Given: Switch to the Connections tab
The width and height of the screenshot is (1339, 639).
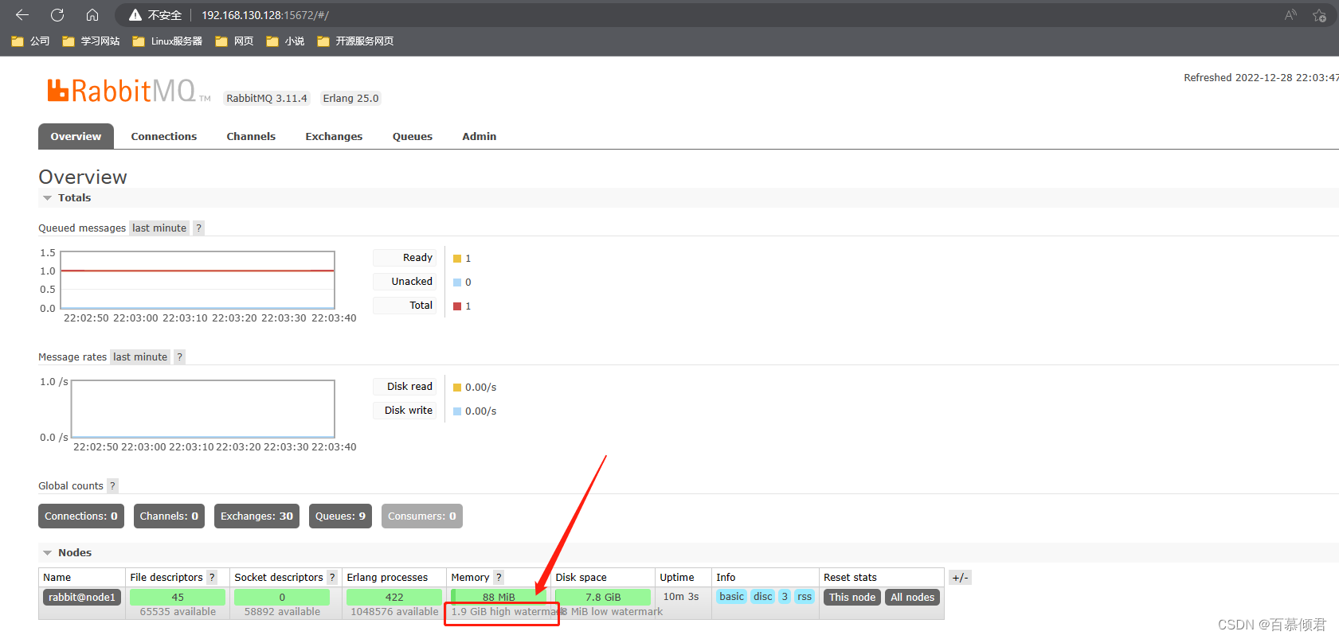Looking at the screenshot, I should point(164,136).
